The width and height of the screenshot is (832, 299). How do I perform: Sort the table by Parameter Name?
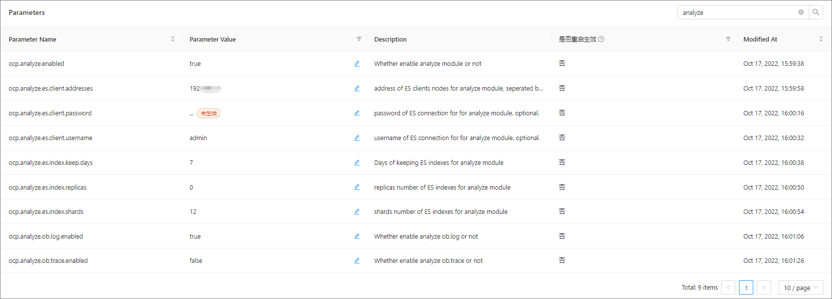point(173,39)
